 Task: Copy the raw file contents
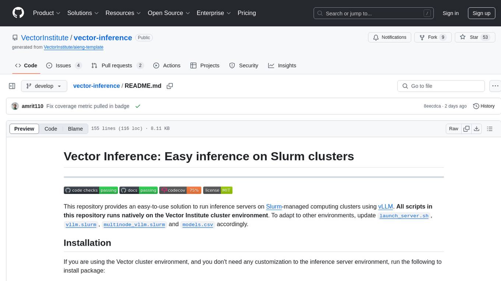(x=466, y=129)
